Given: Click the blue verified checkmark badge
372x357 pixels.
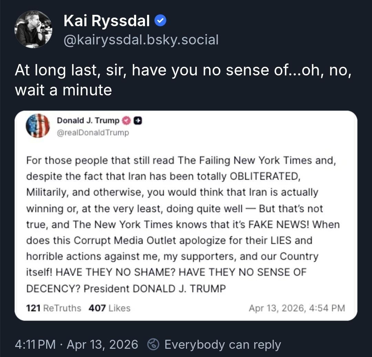Looking at the screenshot, I should (x=161, y=21).
